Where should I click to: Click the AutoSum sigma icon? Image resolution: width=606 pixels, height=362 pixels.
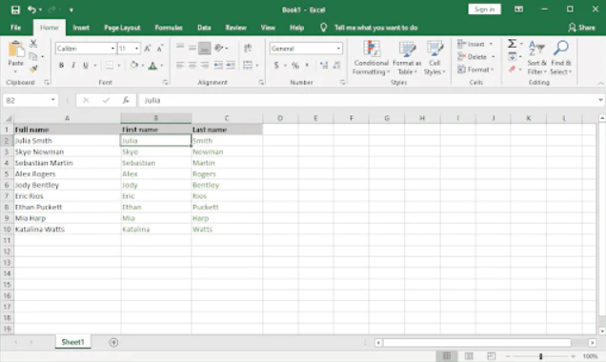click(512, 44)
